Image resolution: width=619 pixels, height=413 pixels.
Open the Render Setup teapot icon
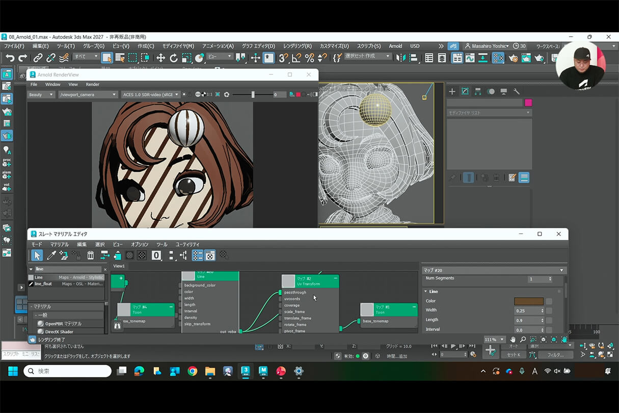(513, 58)
